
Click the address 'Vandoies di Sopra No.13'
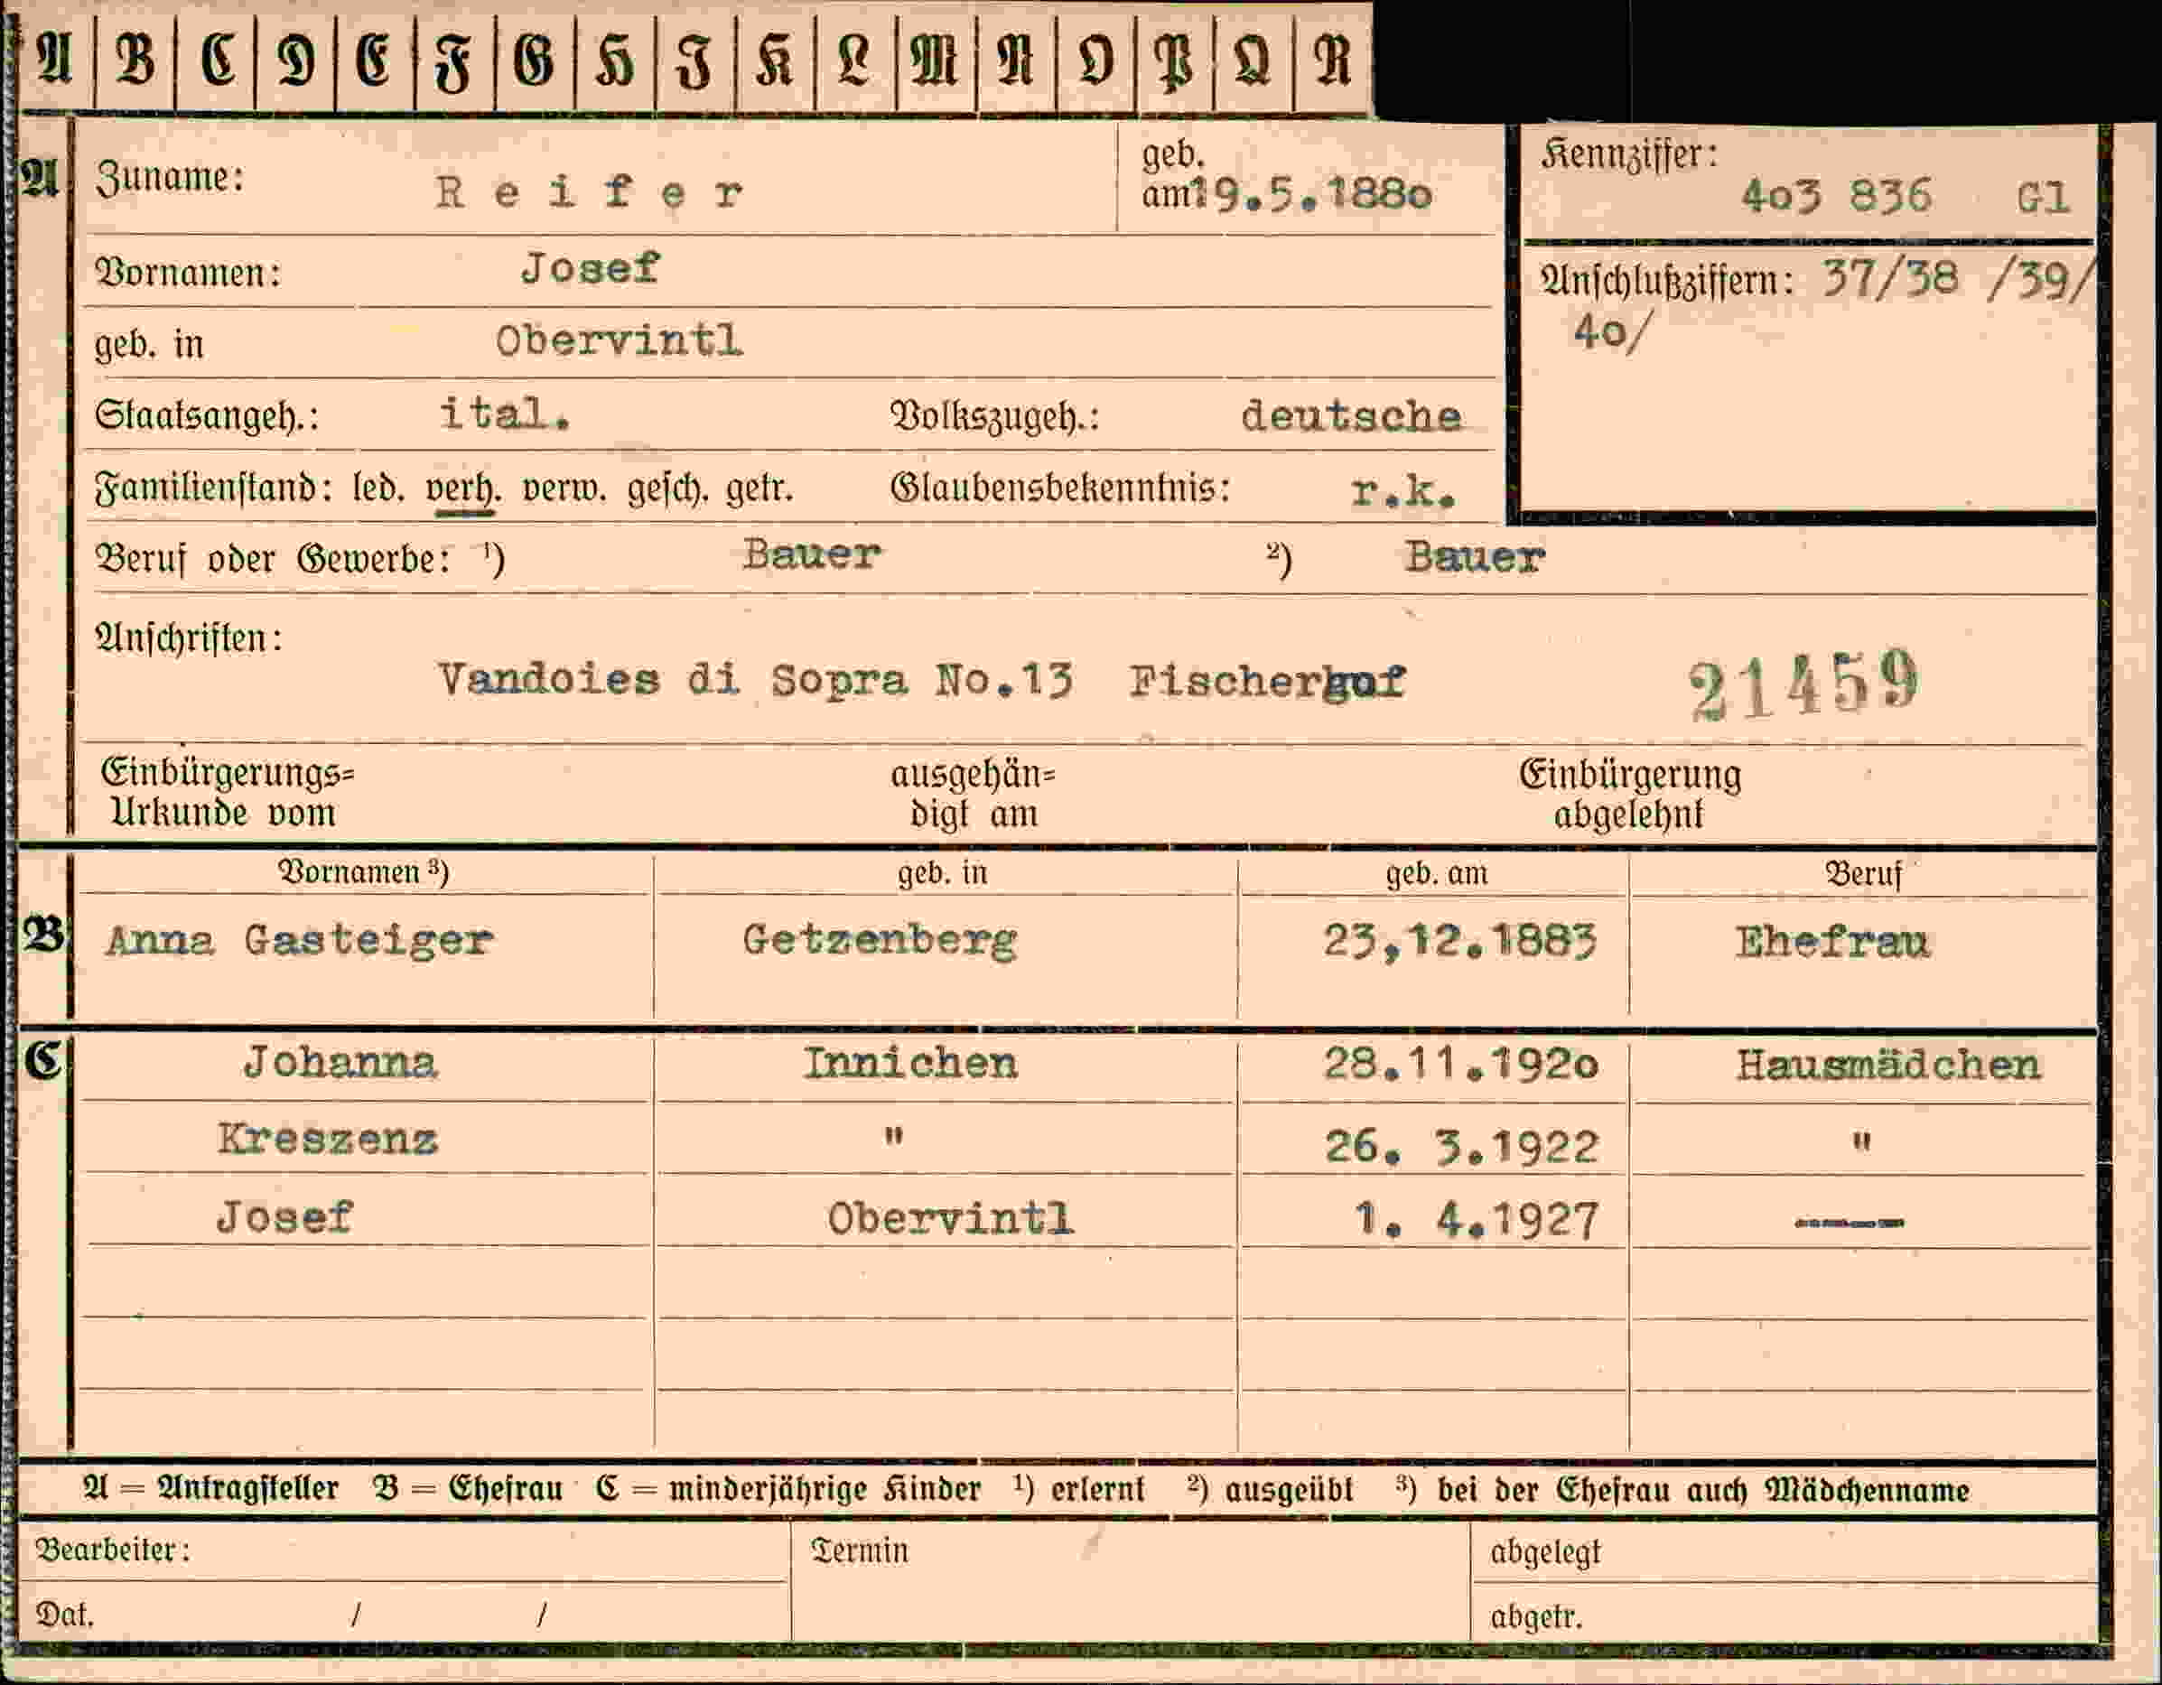click(x=755, y=680)
